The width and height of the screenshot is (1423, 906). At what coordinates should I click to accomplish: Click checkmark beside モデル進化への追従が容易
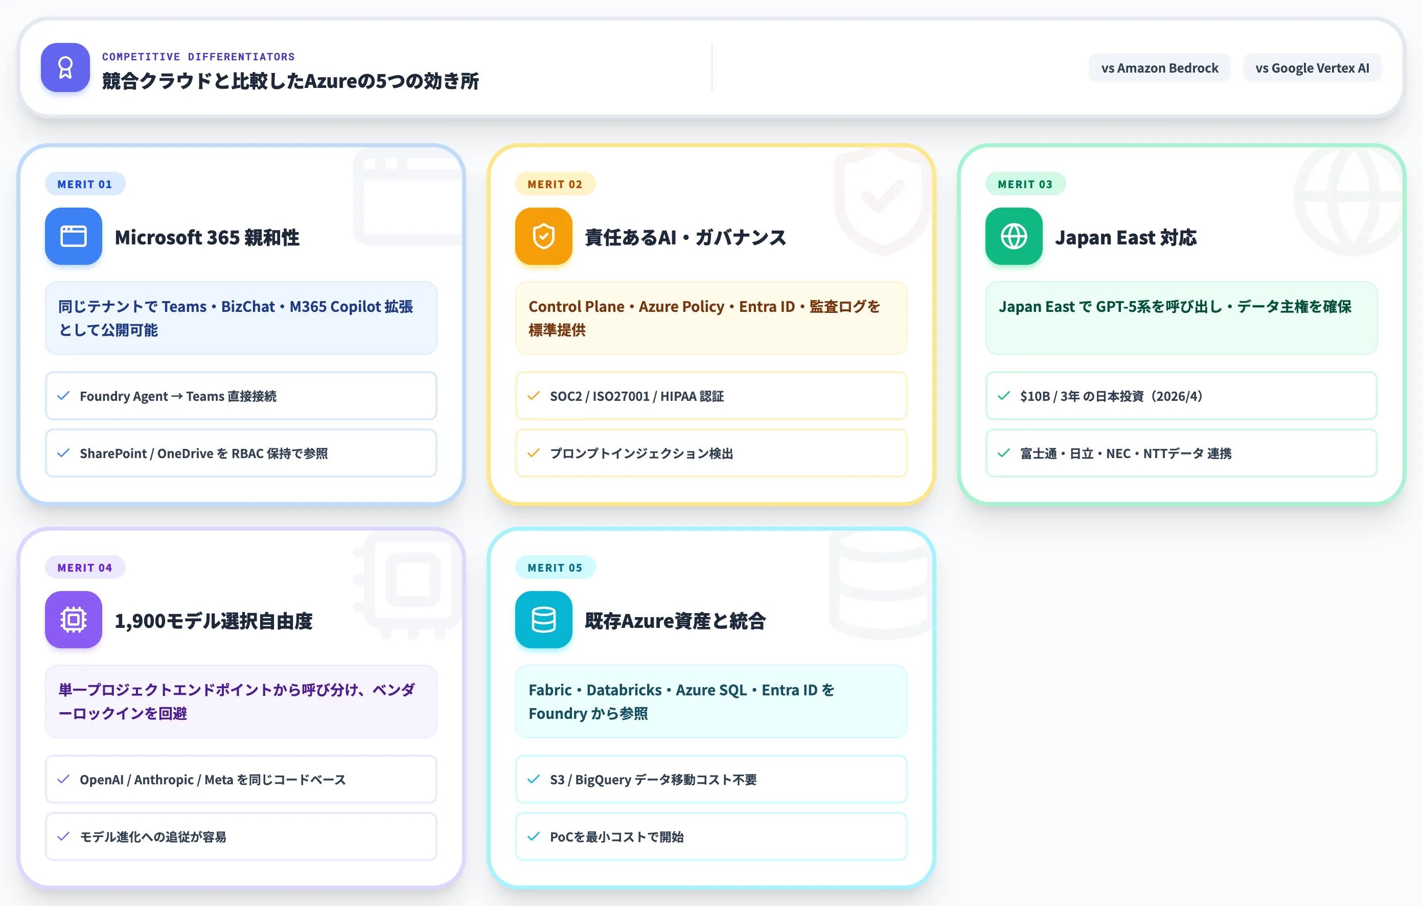(63, 837)
